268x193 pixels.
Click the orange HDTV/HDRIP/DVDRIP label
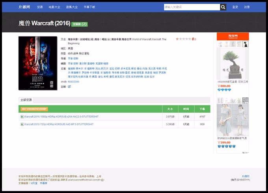(x=34, y=109)
